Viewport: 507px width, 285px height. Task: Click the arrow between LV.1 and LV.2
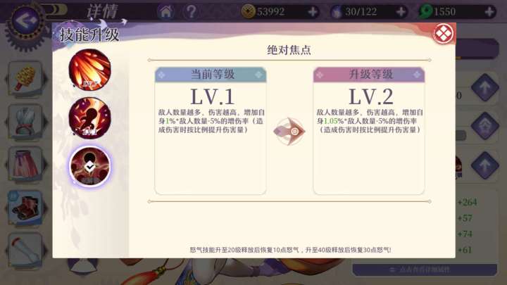point(289,131)
